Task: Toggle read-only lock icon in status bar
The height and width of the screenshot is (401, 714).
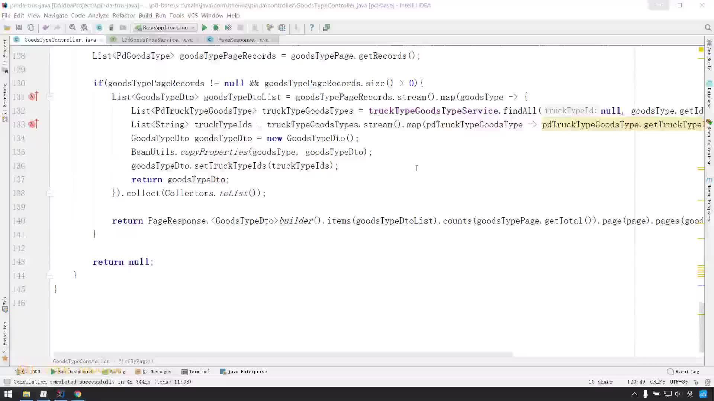Action: (696, 382)
